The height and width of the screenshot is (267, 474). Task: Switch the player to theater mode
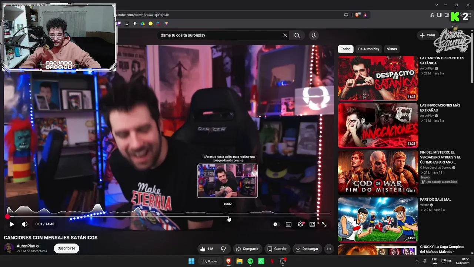pos(312,224)
